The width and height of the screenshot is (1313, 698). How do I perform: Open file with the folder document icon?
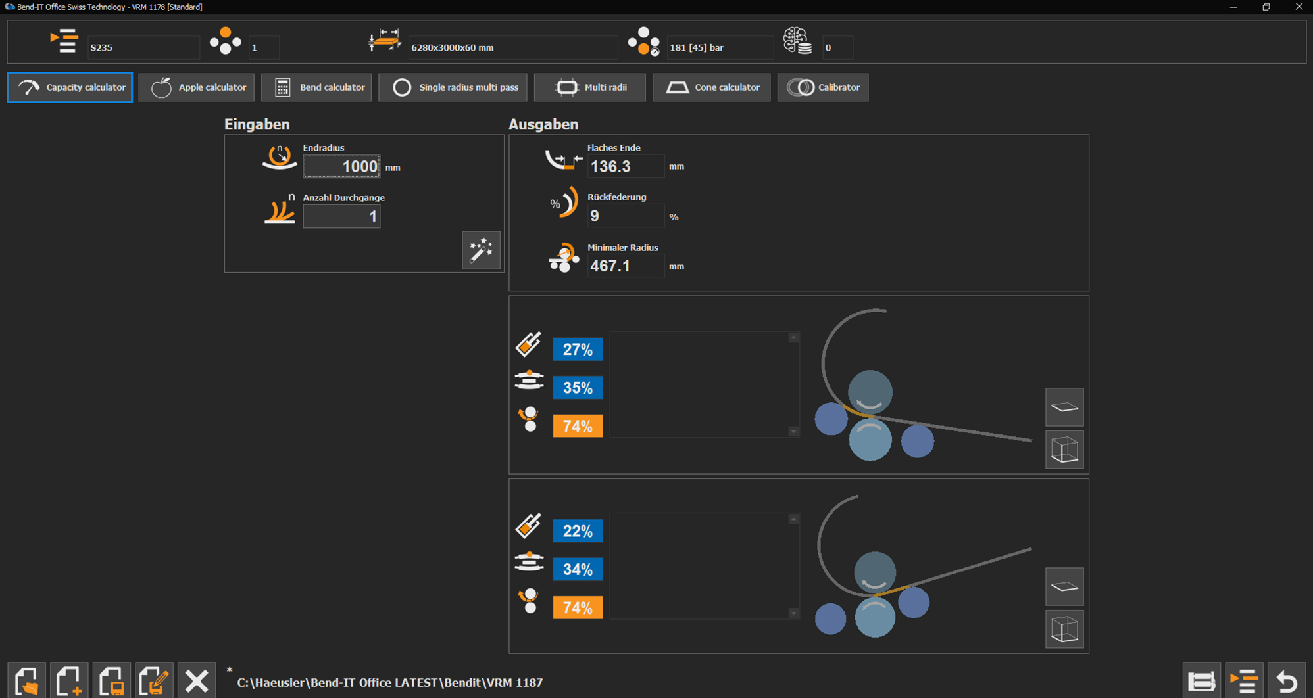[27, 681]
